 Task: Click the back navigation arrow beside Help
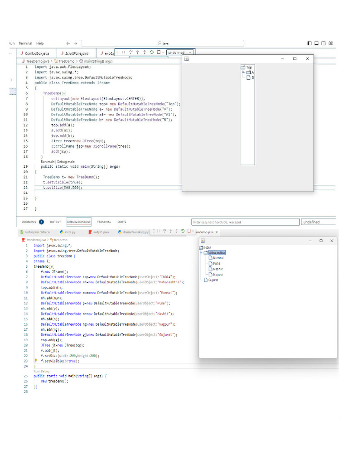(x=68, y=43)
